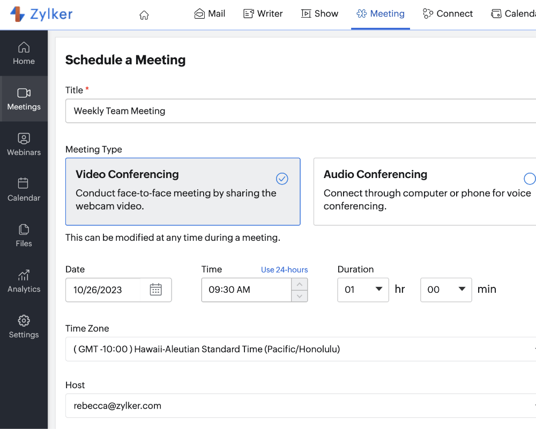Increase the time with the up arrow

click(300, 284)
